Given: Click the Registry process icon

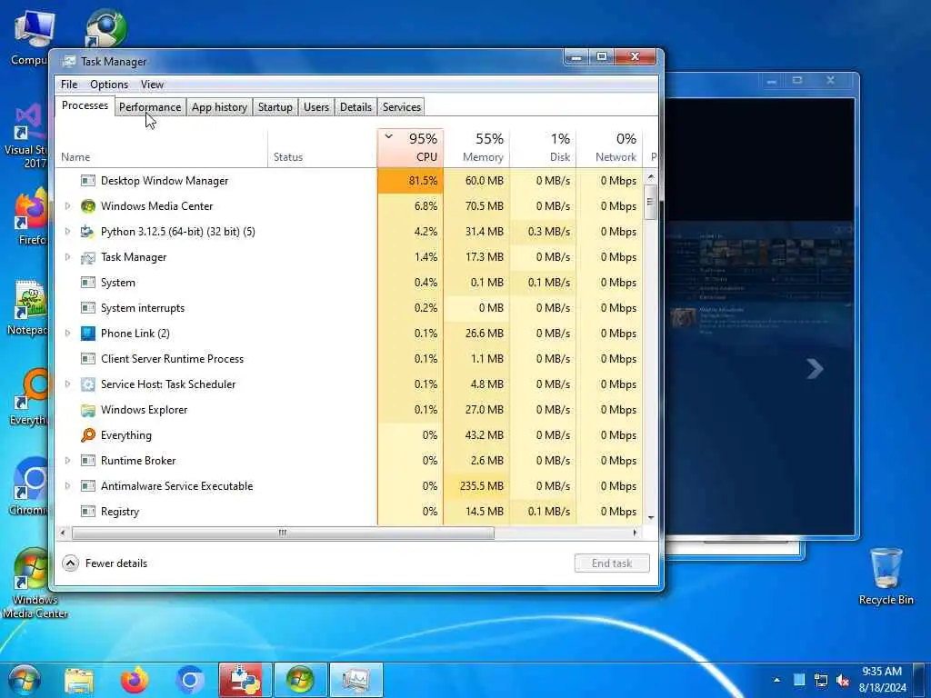Looking at the screenshot, I should coord(88,512).
